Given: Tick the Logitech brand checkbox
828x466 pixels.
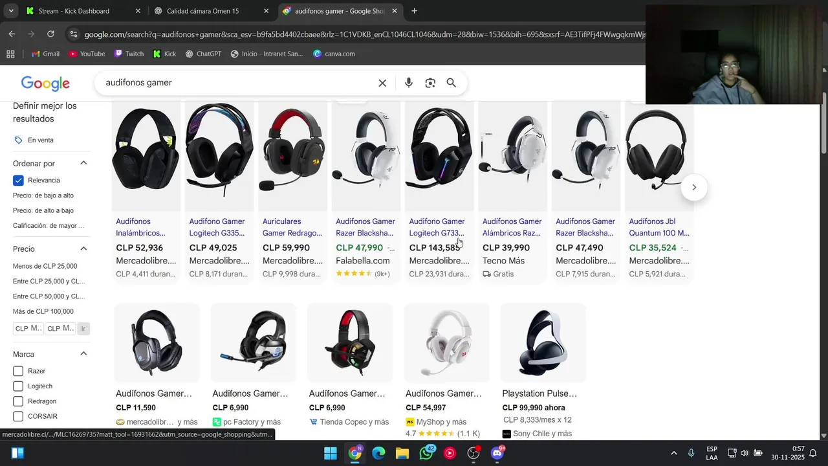Looking at the screenshot, I should click(18, 386).
